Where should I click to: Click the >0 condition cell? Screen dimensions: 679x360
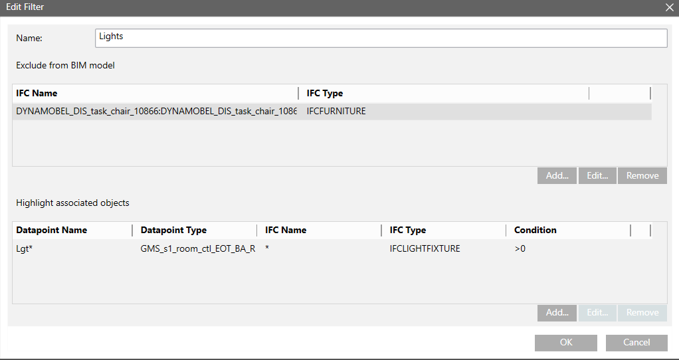pos(520,248)
